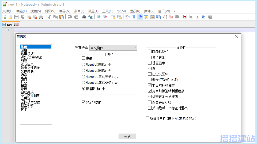Viewport: 257px width, 144px height.
Task: Click the Replace toolbar icon
Action: point(90,17)
